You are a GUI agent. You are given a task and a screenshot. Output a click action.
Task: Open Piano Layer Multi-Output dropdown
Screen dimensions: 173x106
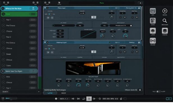[121, 26]
